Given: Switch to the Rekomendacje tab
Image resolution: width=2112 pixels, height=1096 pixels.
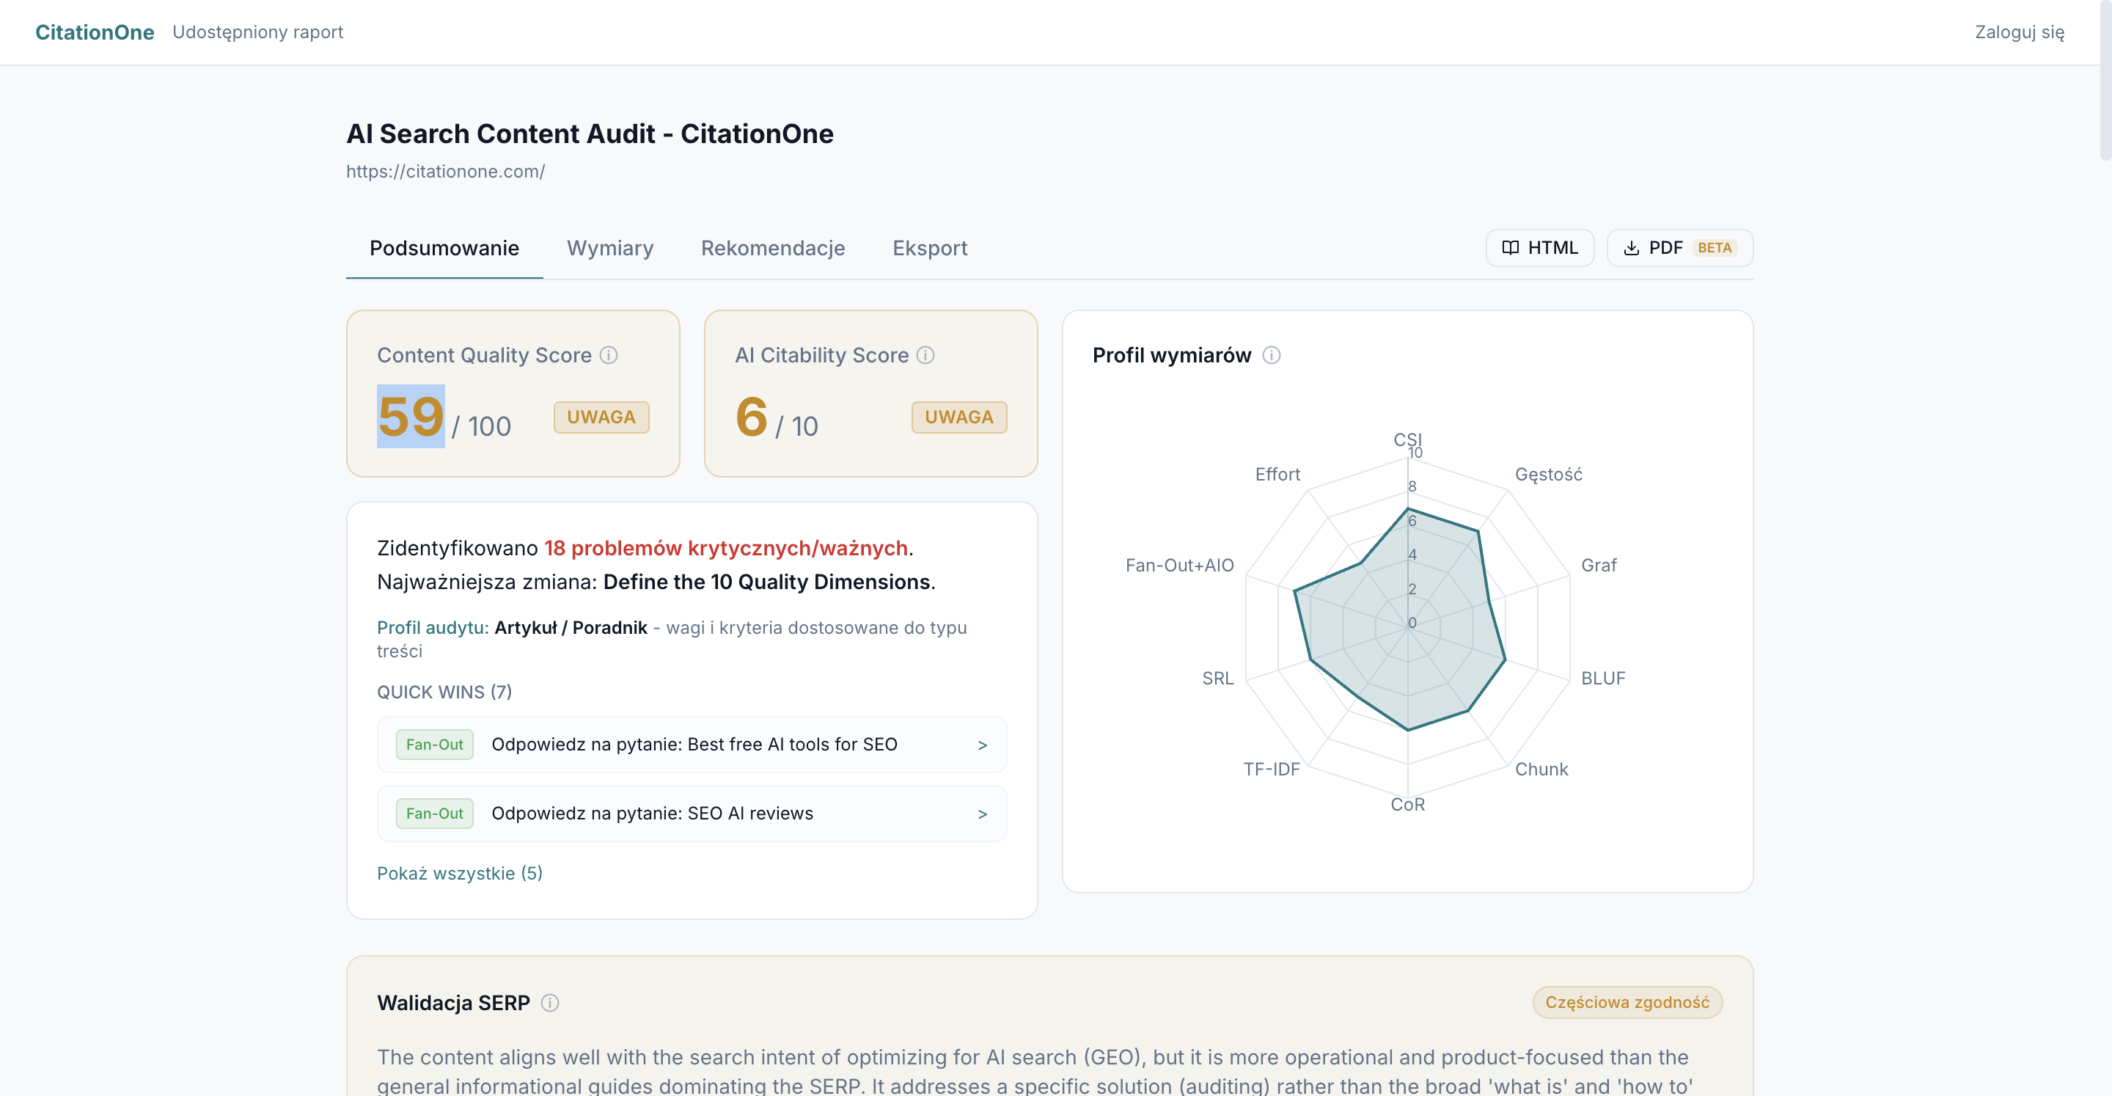Looking at the screenshot, I should click(x=772, y=248).
